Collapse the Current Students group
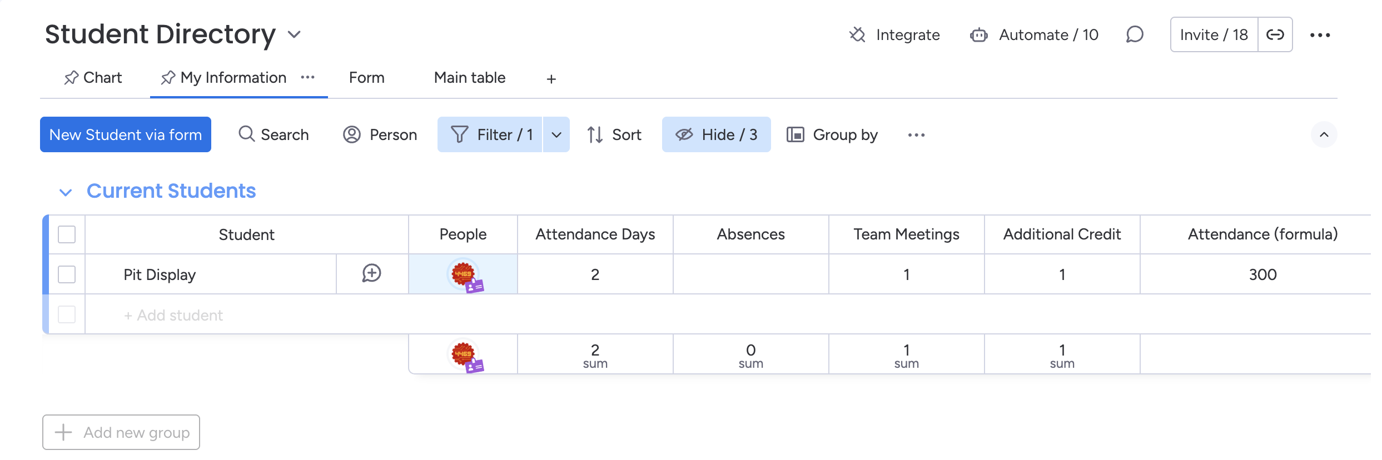Screen dimensions: 1382x460 click(66, 192)
